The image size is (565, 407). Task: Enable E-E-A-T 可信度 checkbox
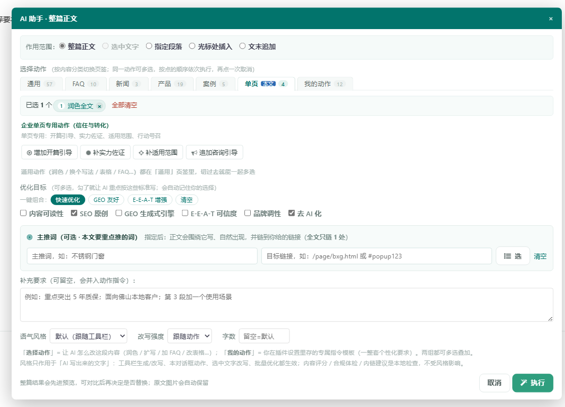click(185, 213)
